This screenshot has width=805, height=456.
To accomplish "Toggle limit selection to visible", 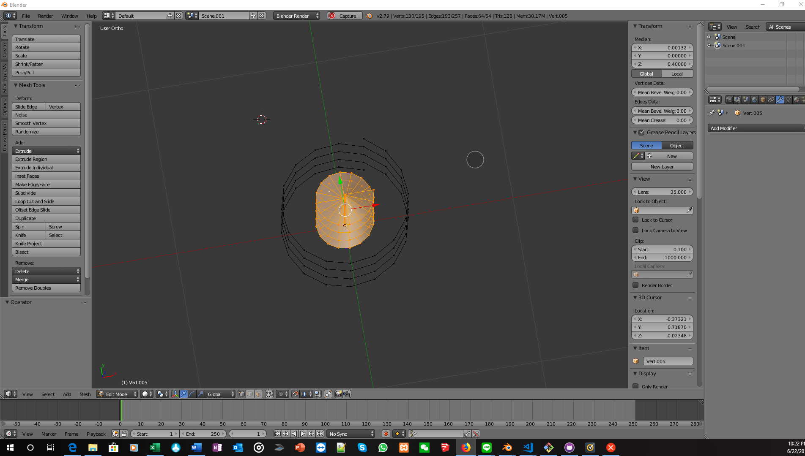I will [x=269, y=394].
